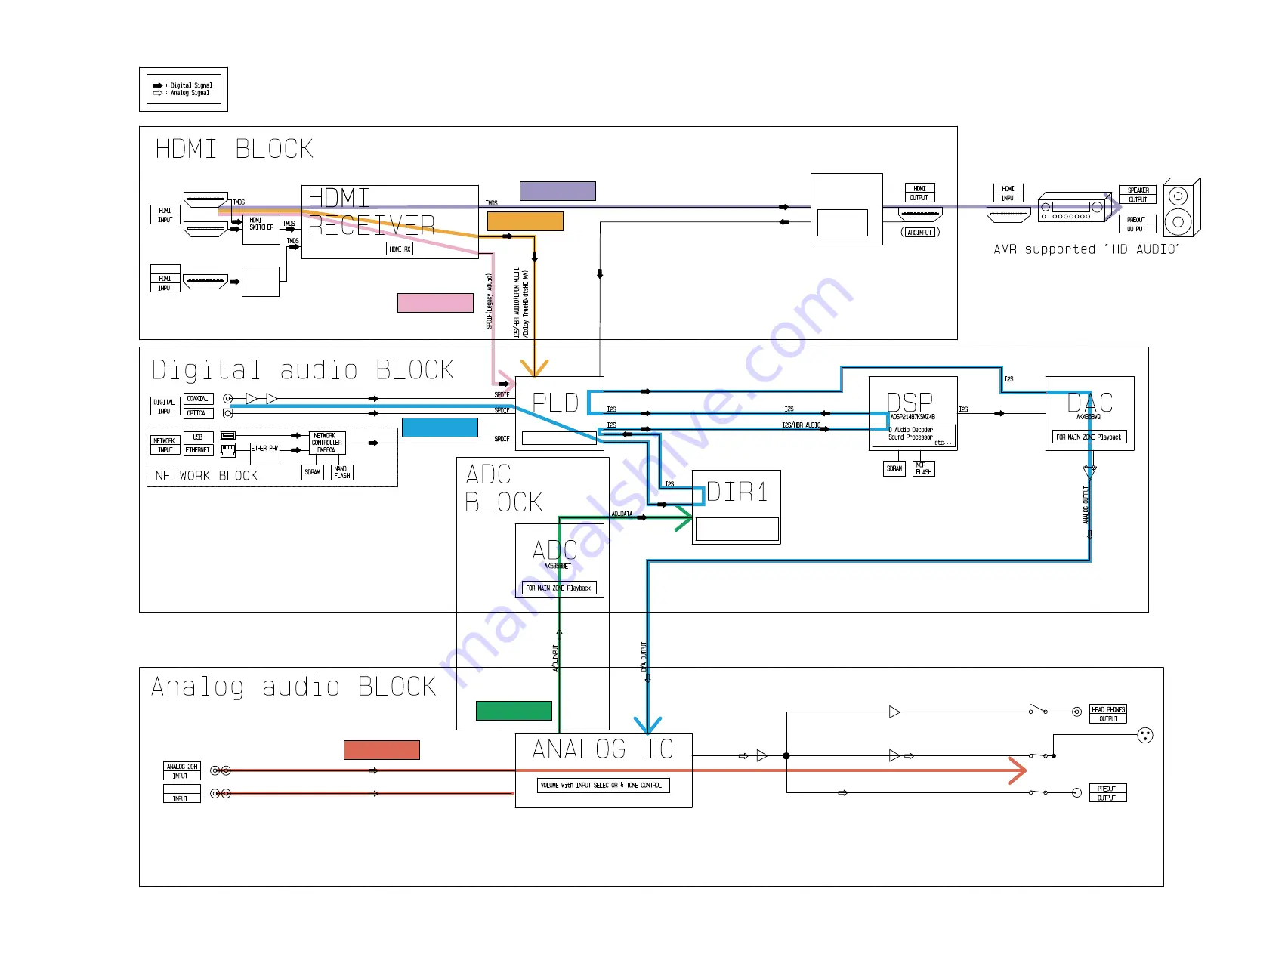Click the HDMI RECEIVER block title

(x=371, y=212)
